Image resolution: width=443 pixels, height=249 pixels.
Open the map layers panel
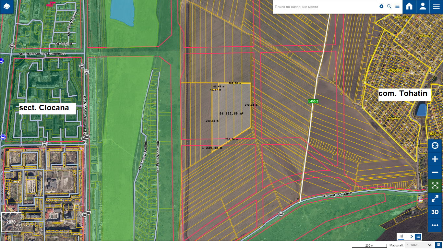tap(7, 6)
